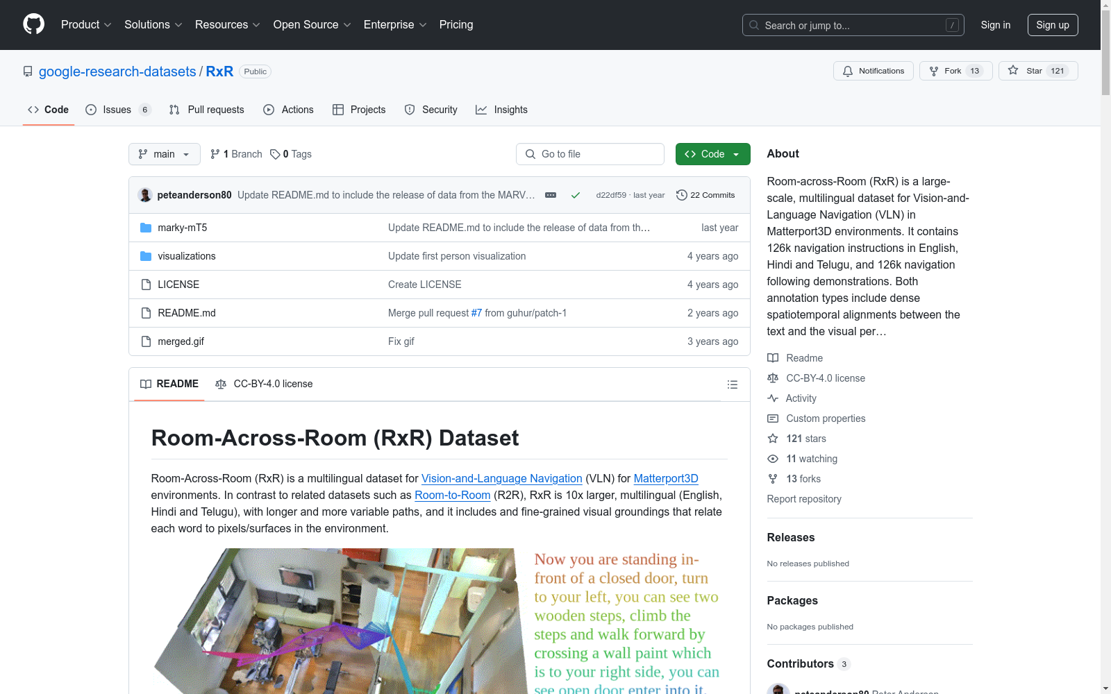The width and height of the screenshot is (1111, 694).
Task: Open Vision-and-Language Navigation link
Action: (502, 478)
